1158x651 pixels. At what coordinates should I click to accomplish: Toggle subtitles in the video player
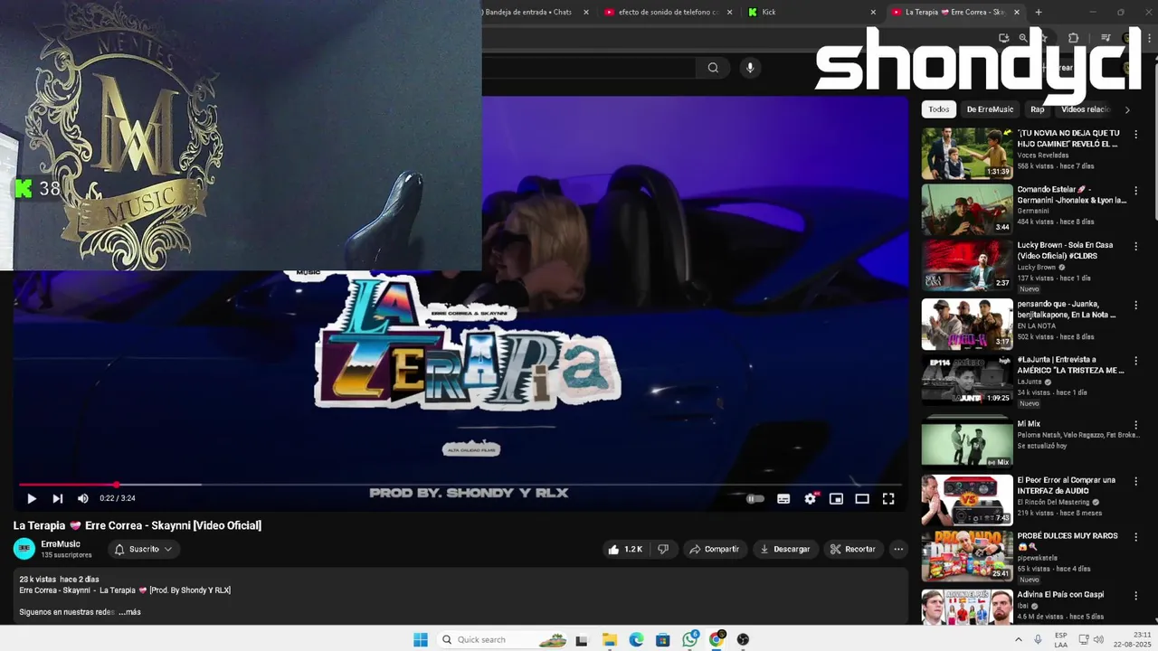(783, 498)
